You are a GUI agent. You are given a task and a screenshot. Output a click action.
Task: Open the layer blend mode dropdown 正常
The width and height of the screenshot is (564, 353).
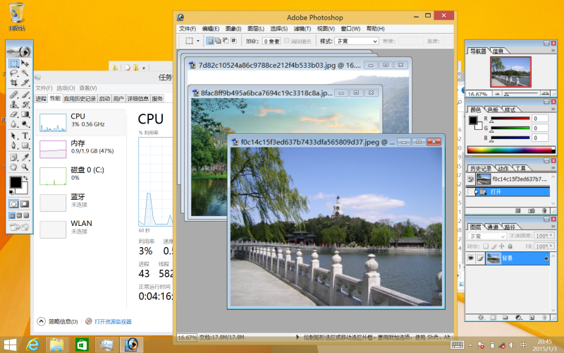[x=485, y=236]
